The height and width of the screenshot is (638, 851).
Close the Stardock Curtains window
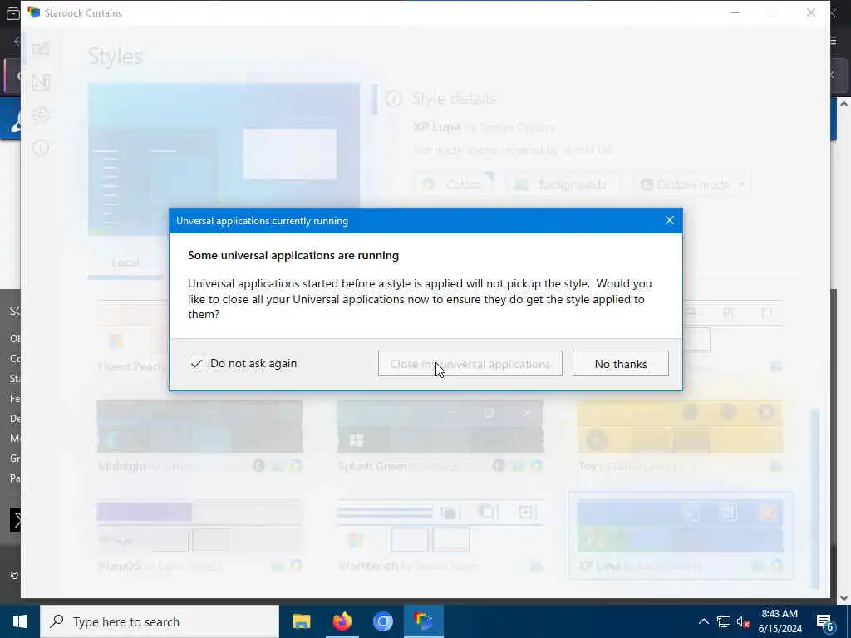(x=811, y=12)
